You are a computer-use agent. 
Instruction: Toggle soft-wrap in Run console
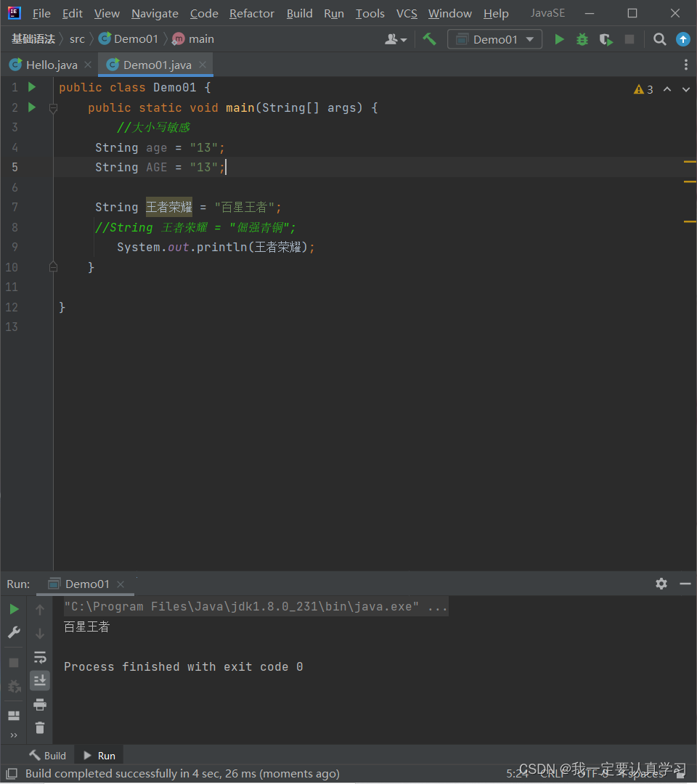tap(40, 657)
